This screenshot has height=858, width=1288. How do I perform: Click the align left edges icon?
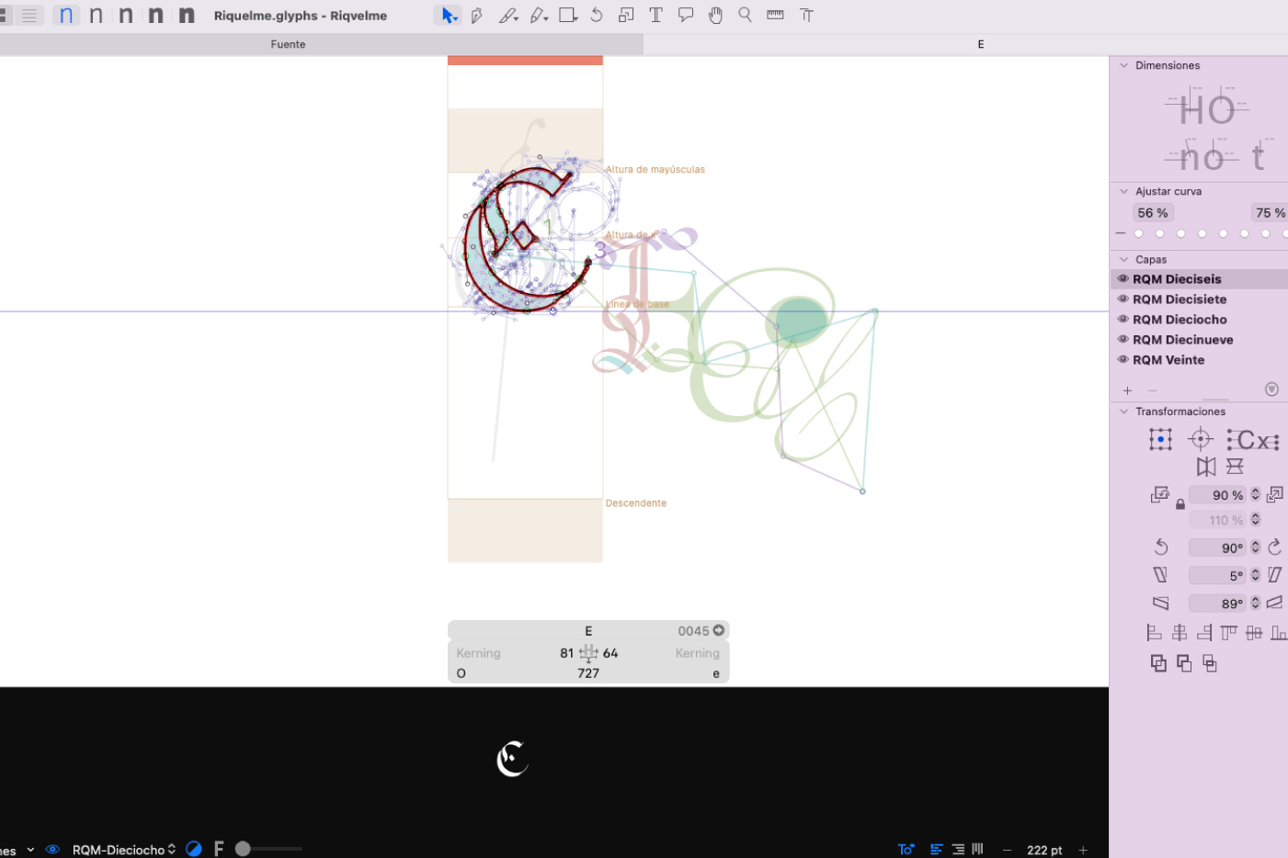[1154, 633]
